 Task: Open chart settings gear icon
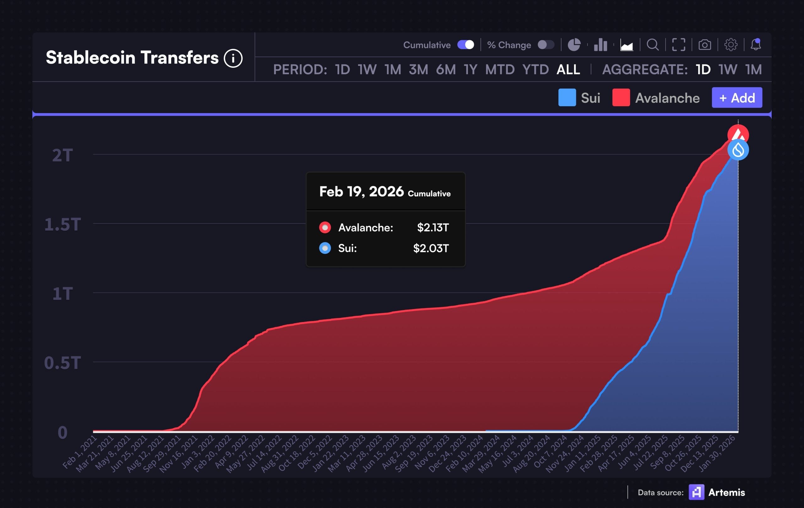(731, 45)
